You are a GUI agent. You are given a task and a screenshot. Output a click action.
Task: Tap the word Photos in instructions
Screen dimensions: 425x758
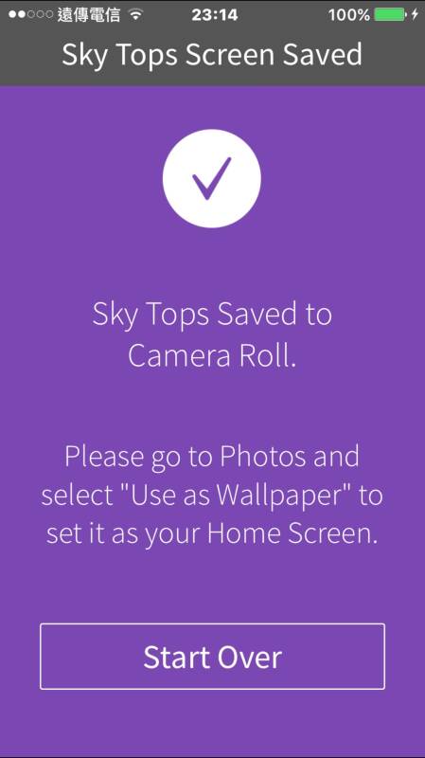(263, 456)
